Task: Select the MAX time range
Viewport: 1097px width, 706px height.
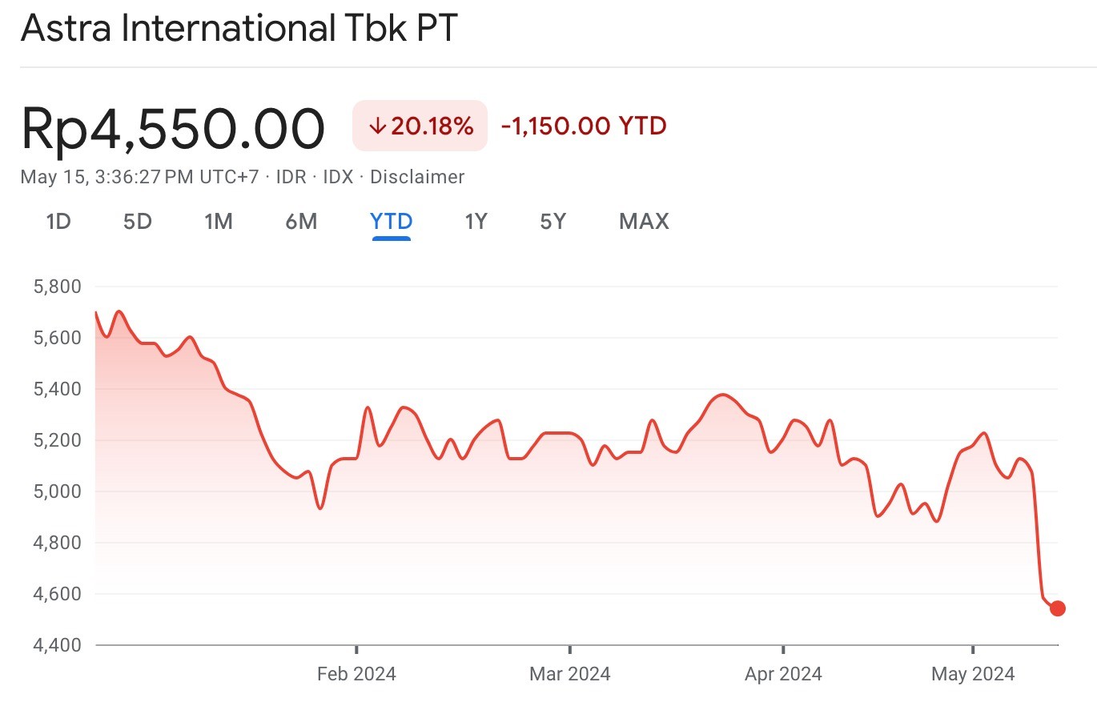Action: 644,221
